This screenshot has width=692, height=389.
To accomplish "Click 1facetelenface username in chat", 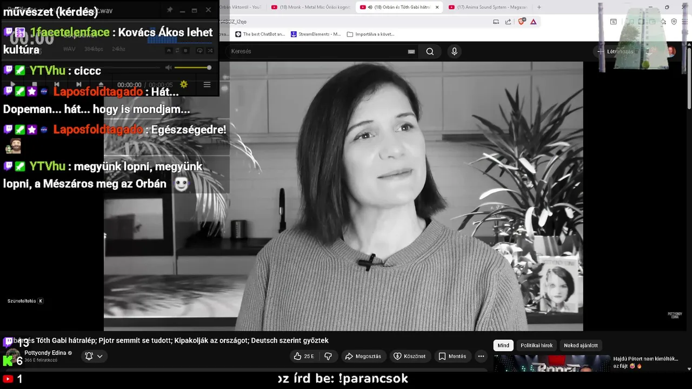I will click(70, 32).
